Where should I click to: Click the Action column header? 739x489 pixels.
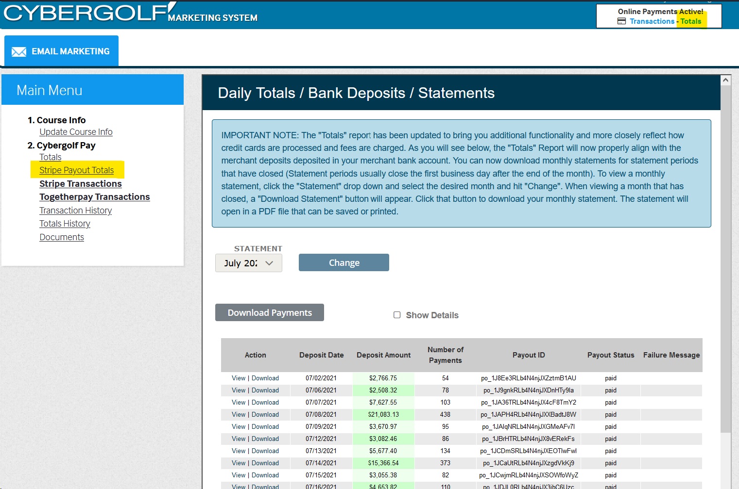256,355
